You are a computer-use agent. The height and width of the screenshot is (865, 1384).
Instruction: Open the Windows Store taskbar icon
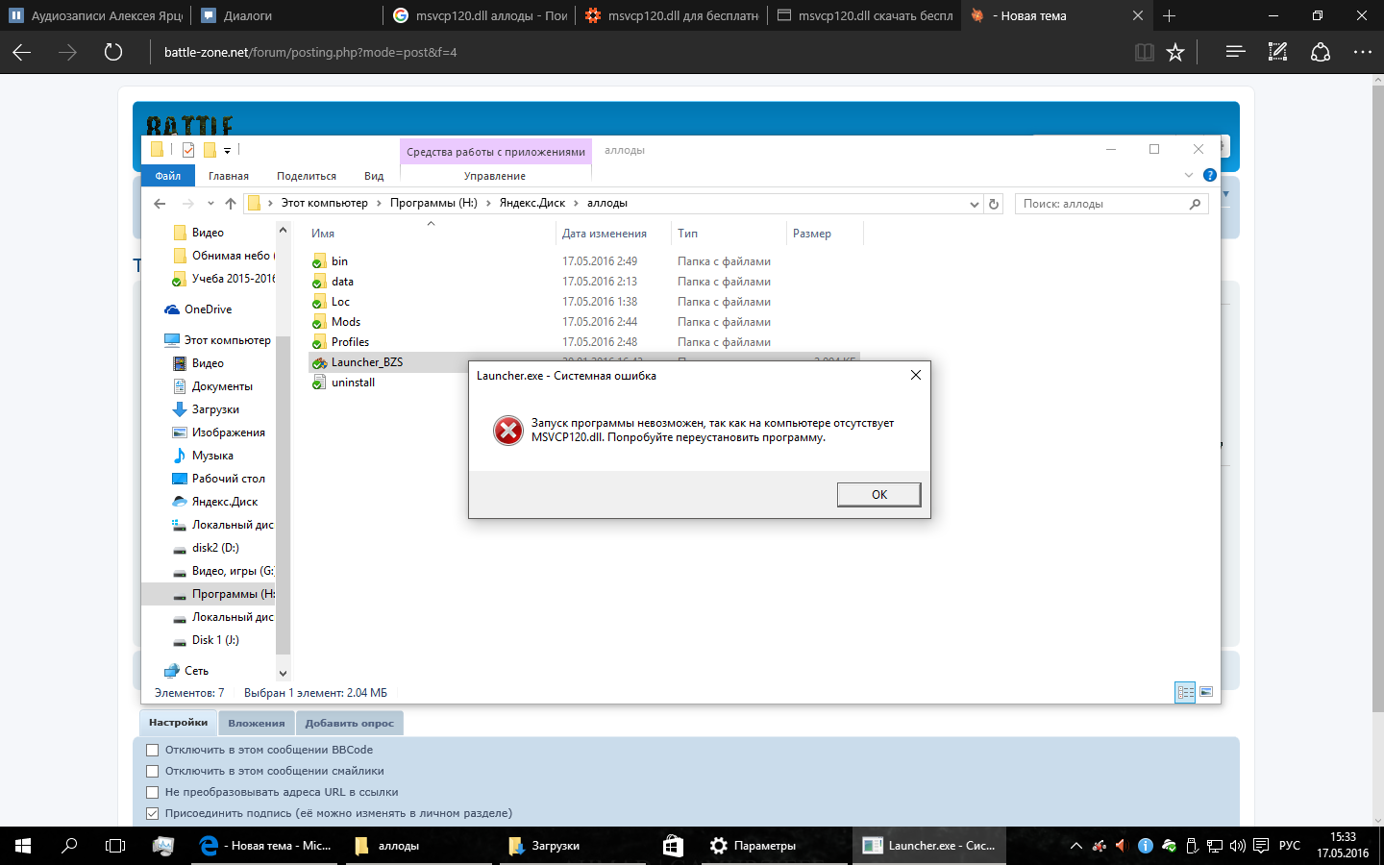tap(673, 846)
